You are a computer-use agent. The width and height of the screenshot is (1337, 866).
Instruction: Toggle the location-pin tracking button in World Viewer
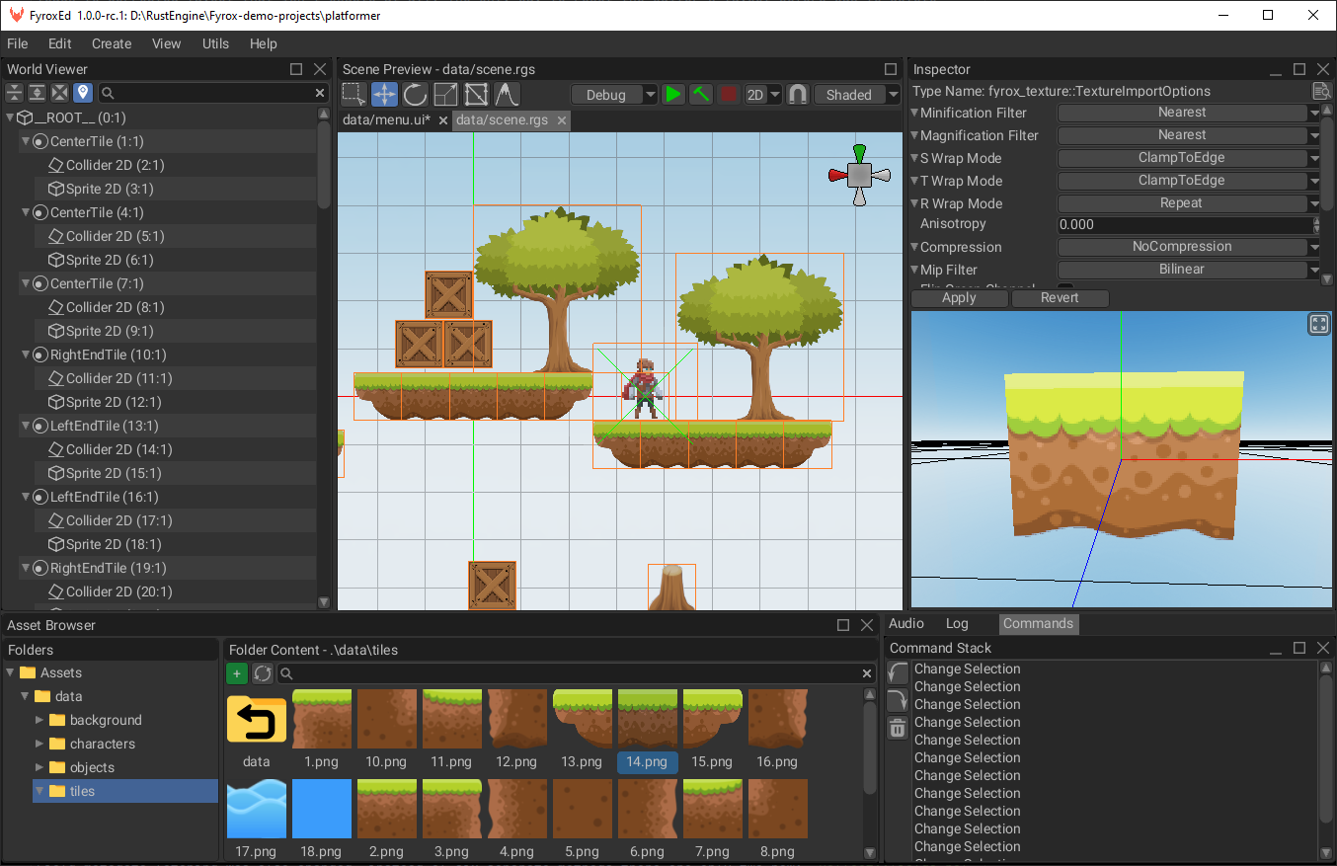pyautogui.click(x=83, y=93)
